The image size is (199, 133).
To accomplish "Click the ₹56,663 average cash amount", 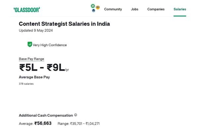I will coord(43,123).
